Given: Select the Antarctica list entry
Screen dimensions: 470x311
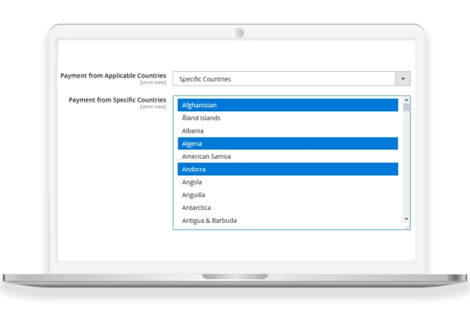Looking at the screenshot, I should tap(288, 207).
